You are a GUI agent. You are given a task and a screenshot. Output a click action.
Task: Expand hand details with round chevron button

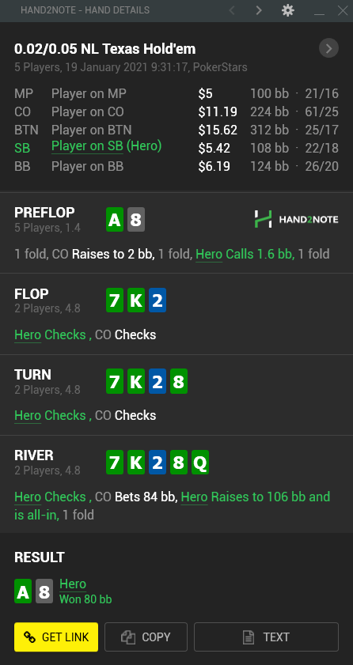click(328, 48)
